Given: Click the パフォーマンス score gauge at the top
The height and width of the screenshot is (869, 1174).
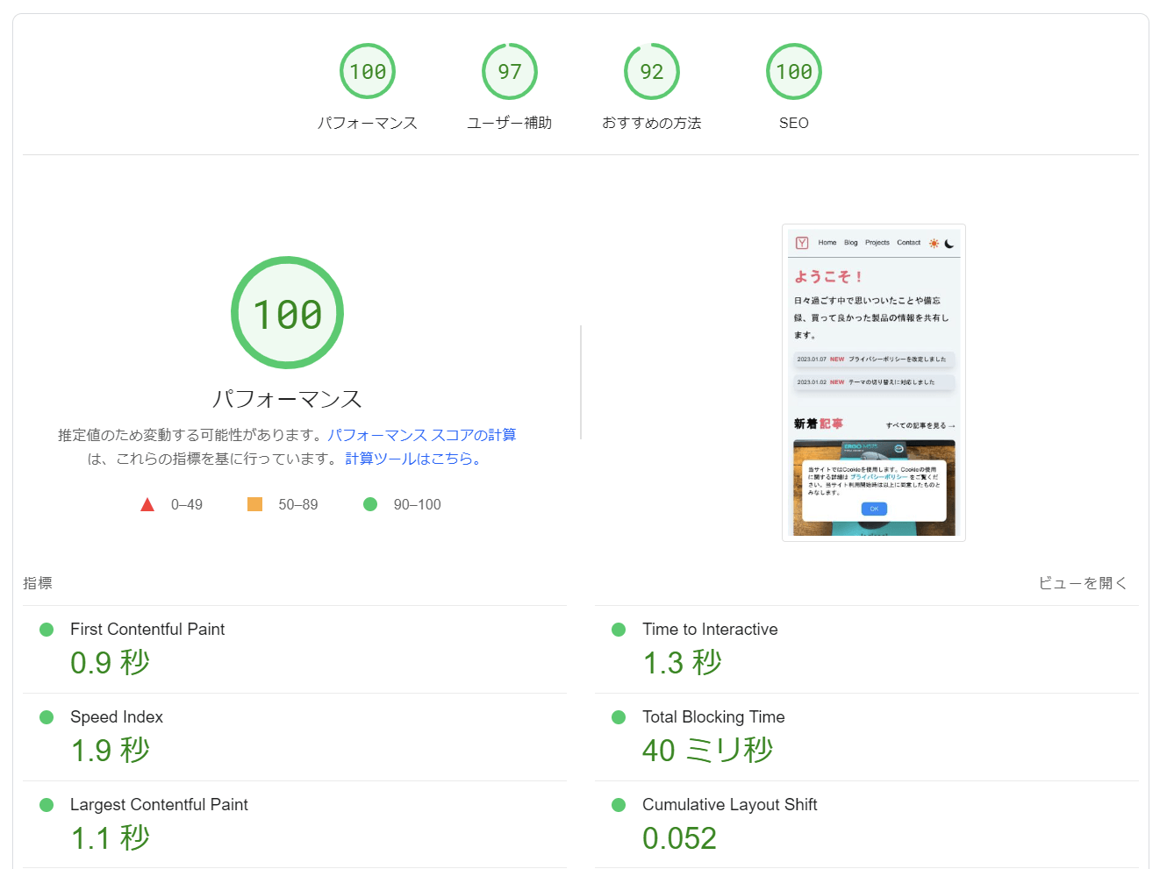Looking at the screenshot, I should (x=367, y=71).
